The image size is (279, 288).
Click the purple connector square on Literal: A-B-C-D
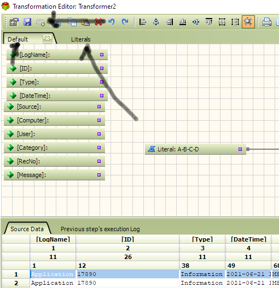pos(240,149)
